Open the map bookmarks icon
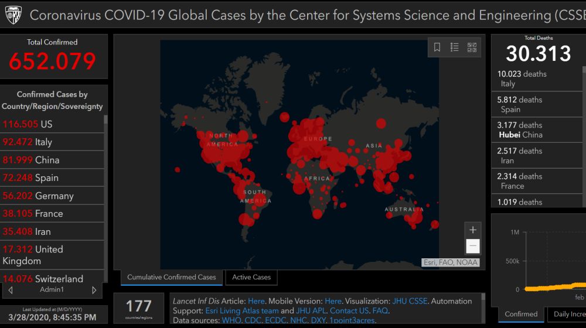 tap(437, 47)
